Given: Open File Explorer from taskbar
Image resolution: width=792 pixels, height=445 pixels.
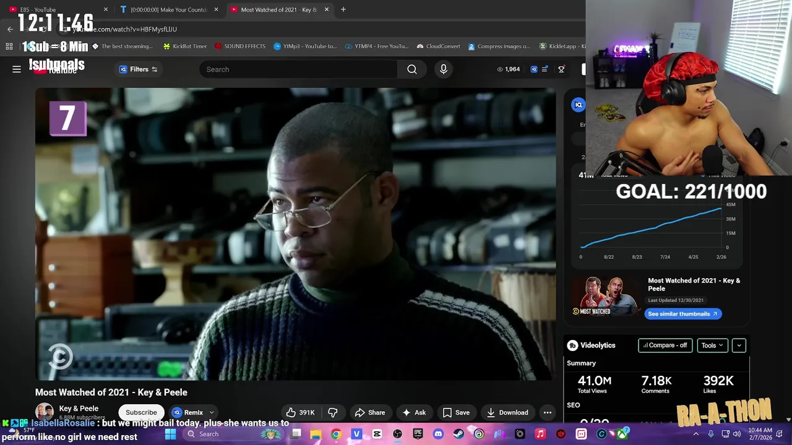Looking at the screenshot, I should pos(316,434).
